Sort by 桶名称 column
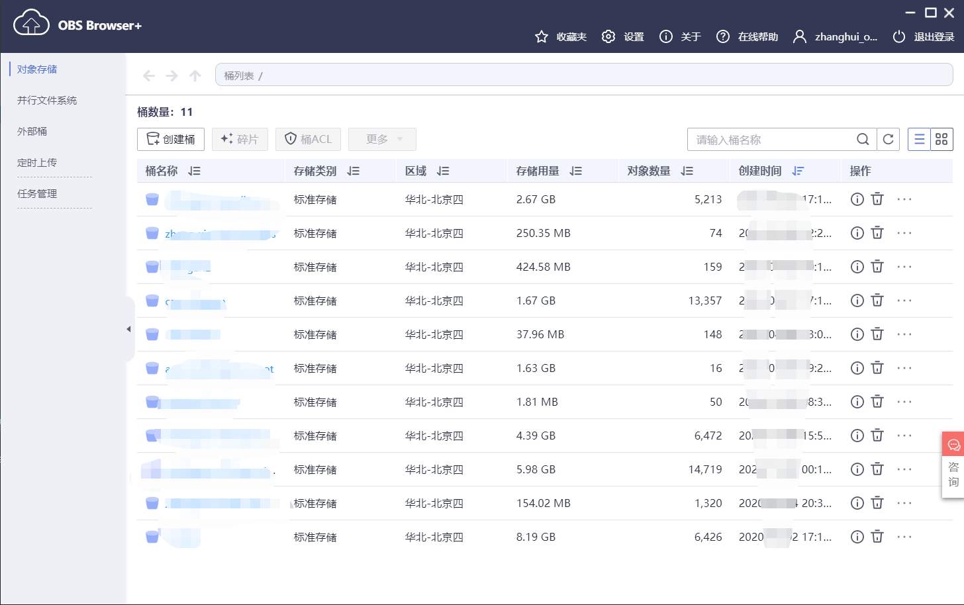 coord(194,171)
